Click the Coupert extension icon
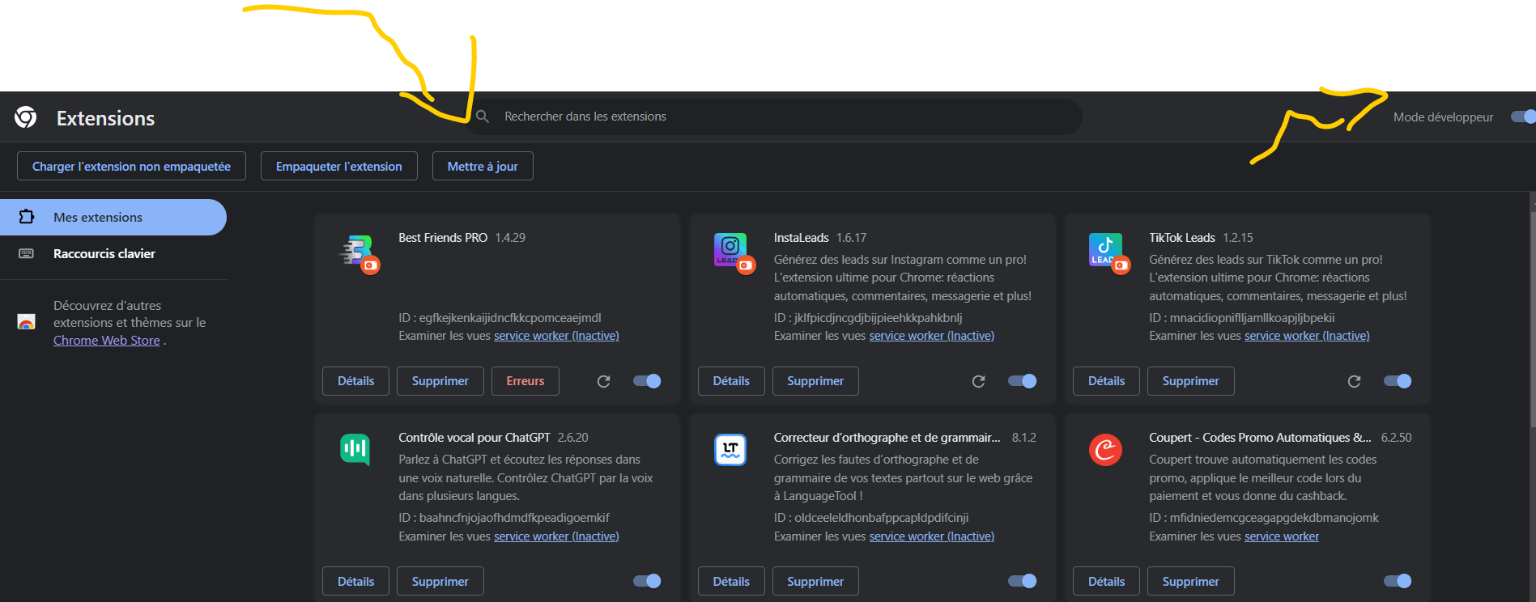The width and height of the screenshot is (1536, 602). (x=1105, y=449)
